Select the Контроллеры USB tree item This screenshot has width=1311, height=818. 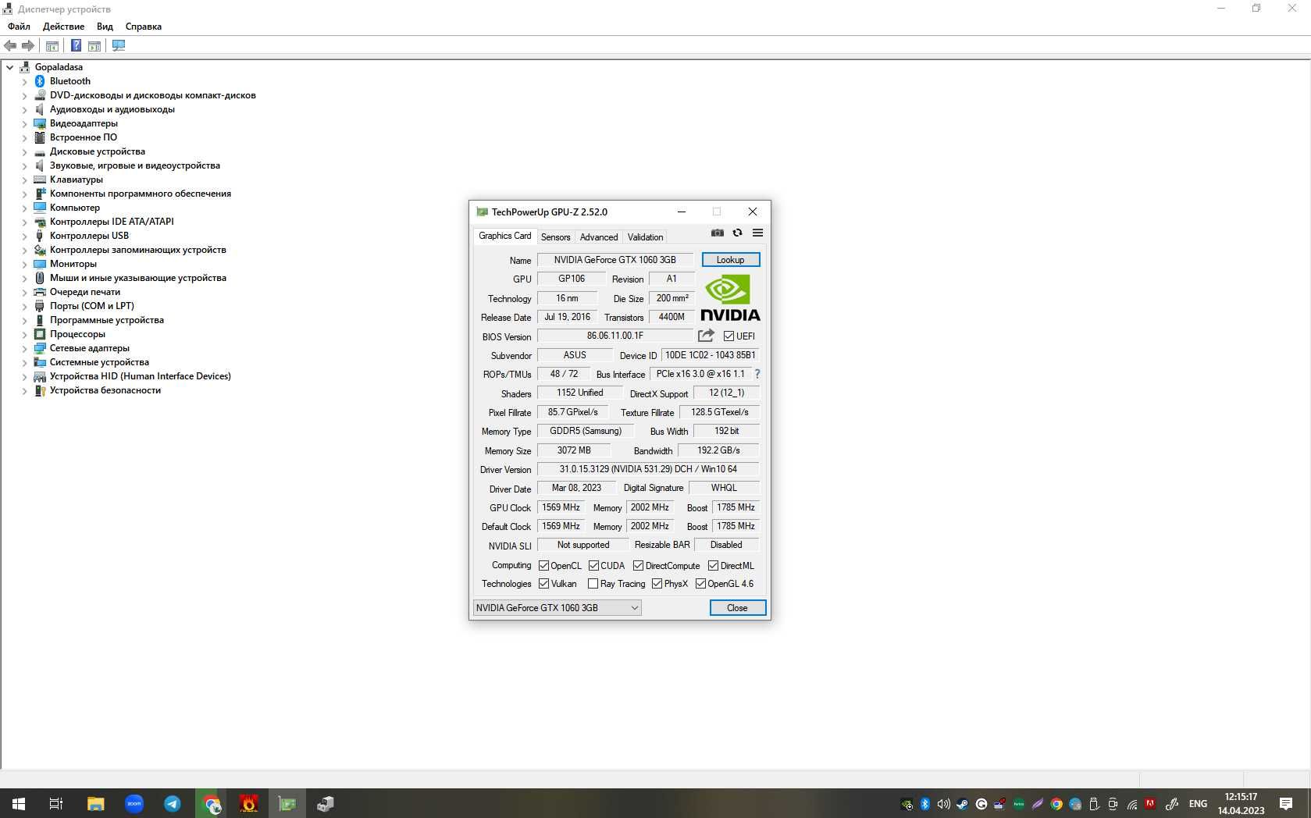tap(89, 236)
